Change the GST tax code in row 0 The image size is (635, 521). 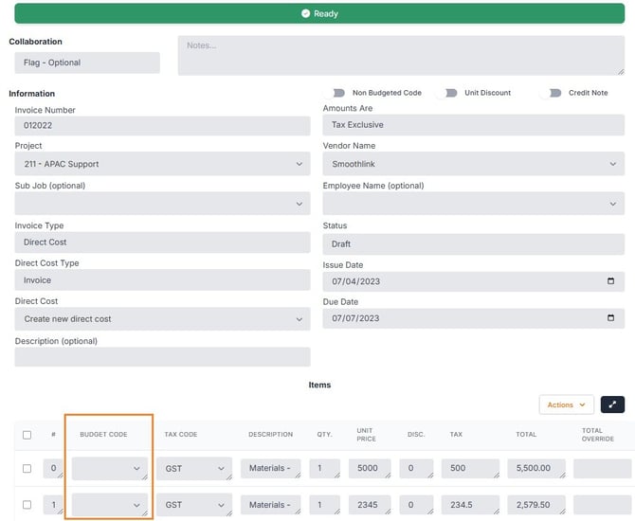(x=194, y=468)
